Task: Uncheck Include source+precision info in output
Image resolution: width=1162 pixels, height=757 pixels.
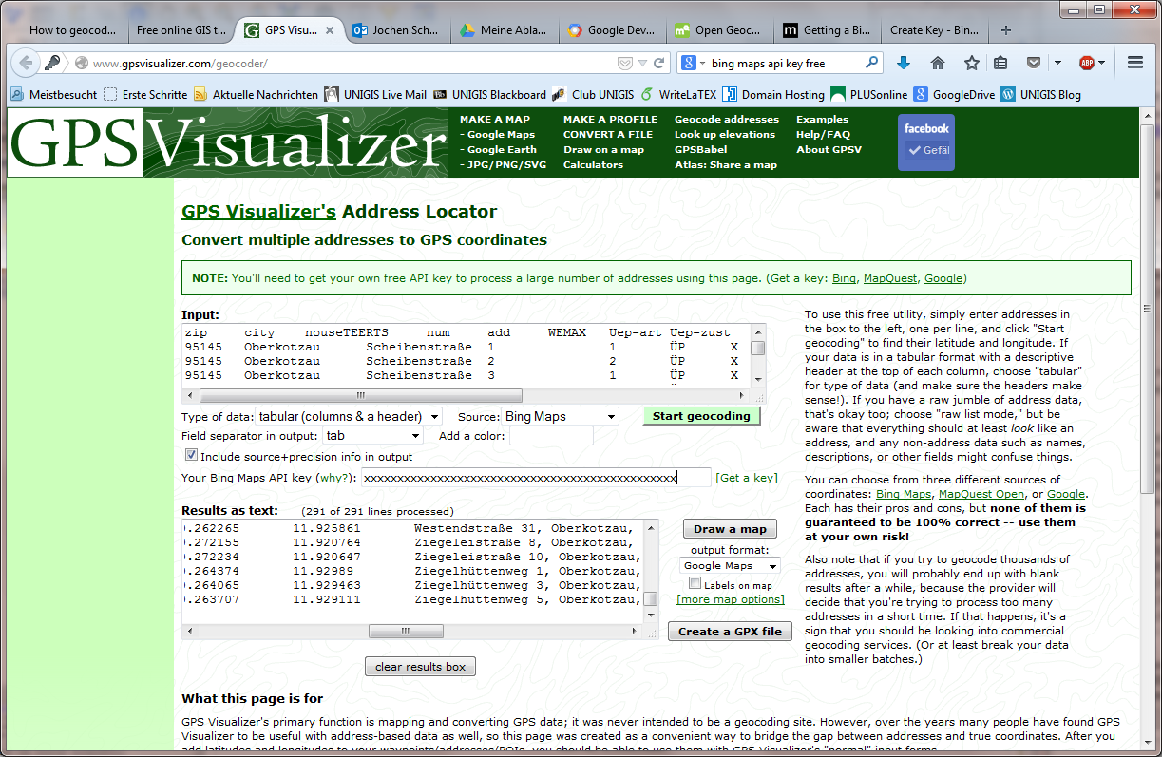Action: click(x=191, y=456)
